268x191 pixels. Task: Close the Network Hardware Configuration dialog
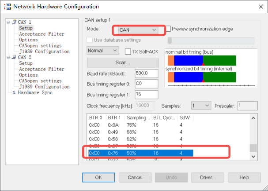[261, 7]
